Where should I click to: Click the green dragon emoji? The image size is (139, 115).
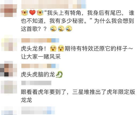coord(59,74)
